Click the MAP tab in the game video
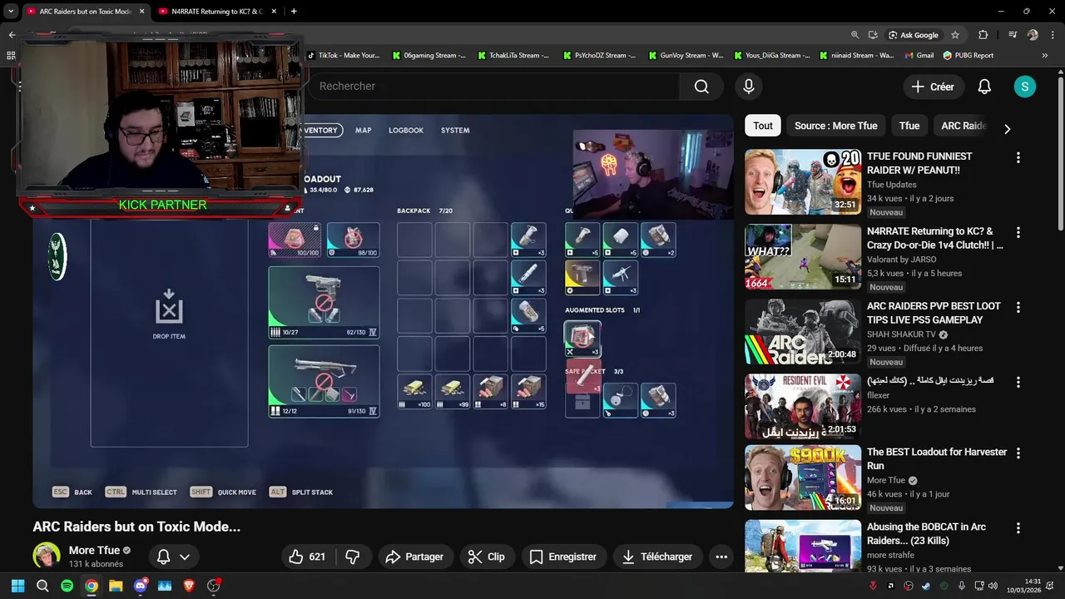The height and width of the screenshot is (599, 1065). (363, 131)
